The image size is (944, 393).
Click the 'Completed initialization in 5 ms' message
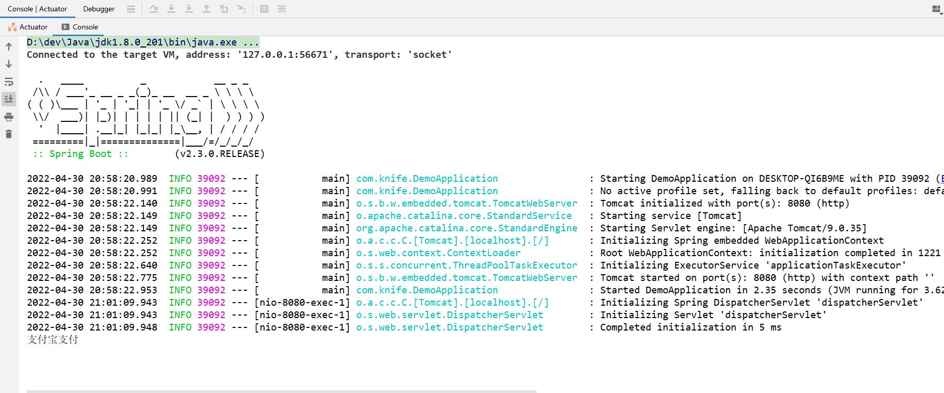click(691, 327)
